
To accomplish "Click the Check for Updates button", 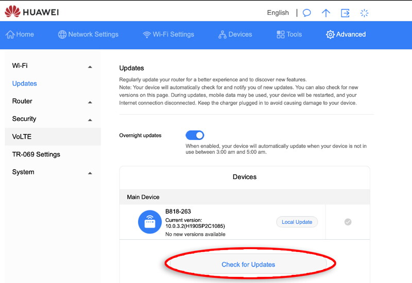I will [x=248, y=264].
